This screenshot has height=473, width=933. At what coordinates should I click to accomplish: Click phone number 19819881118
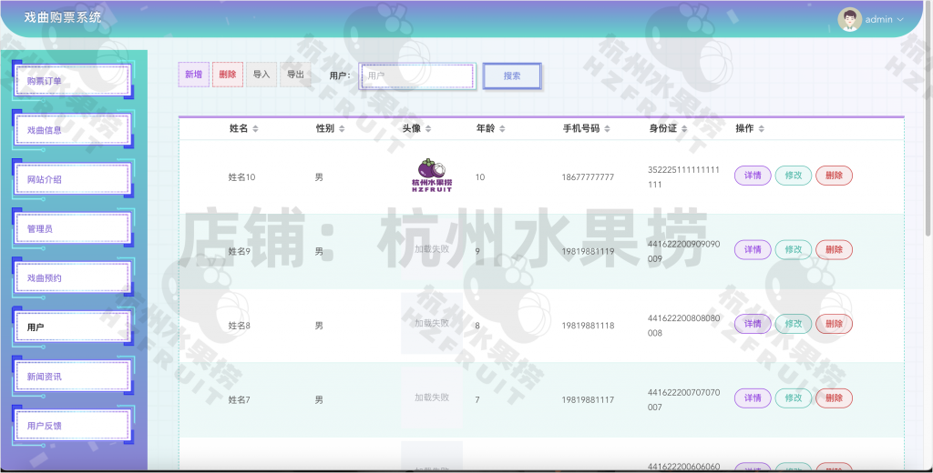click(x=588, y=326)
